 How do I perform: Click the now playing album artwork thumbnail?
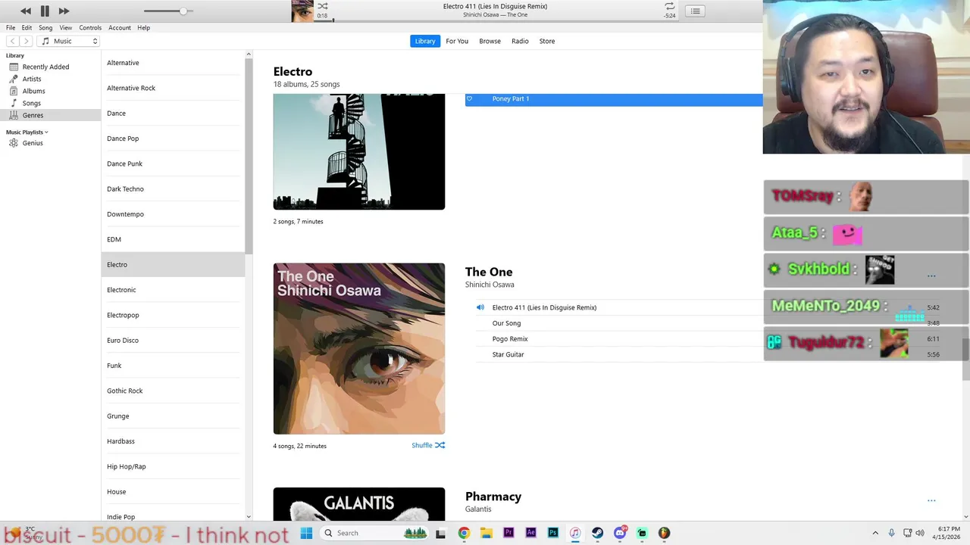click(302, 11)
